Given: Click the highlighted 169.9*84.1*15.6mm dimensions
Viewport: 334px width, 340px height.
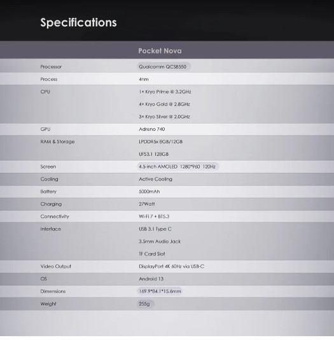Looking at the screenshot, I should 160,291.
